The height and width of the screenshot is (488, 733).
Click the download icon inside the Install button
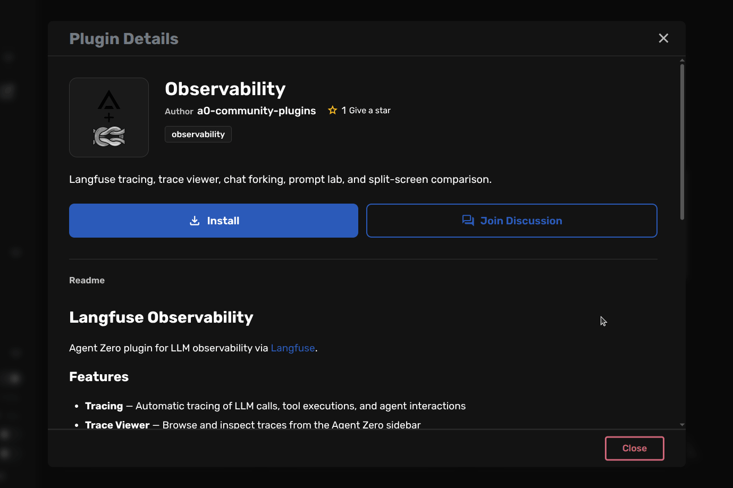195,220
